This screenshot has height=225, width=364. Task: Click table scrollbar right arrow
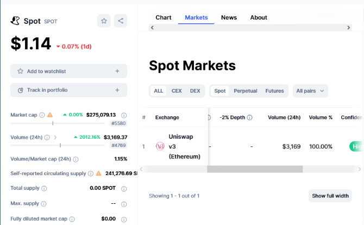point(360,169)
